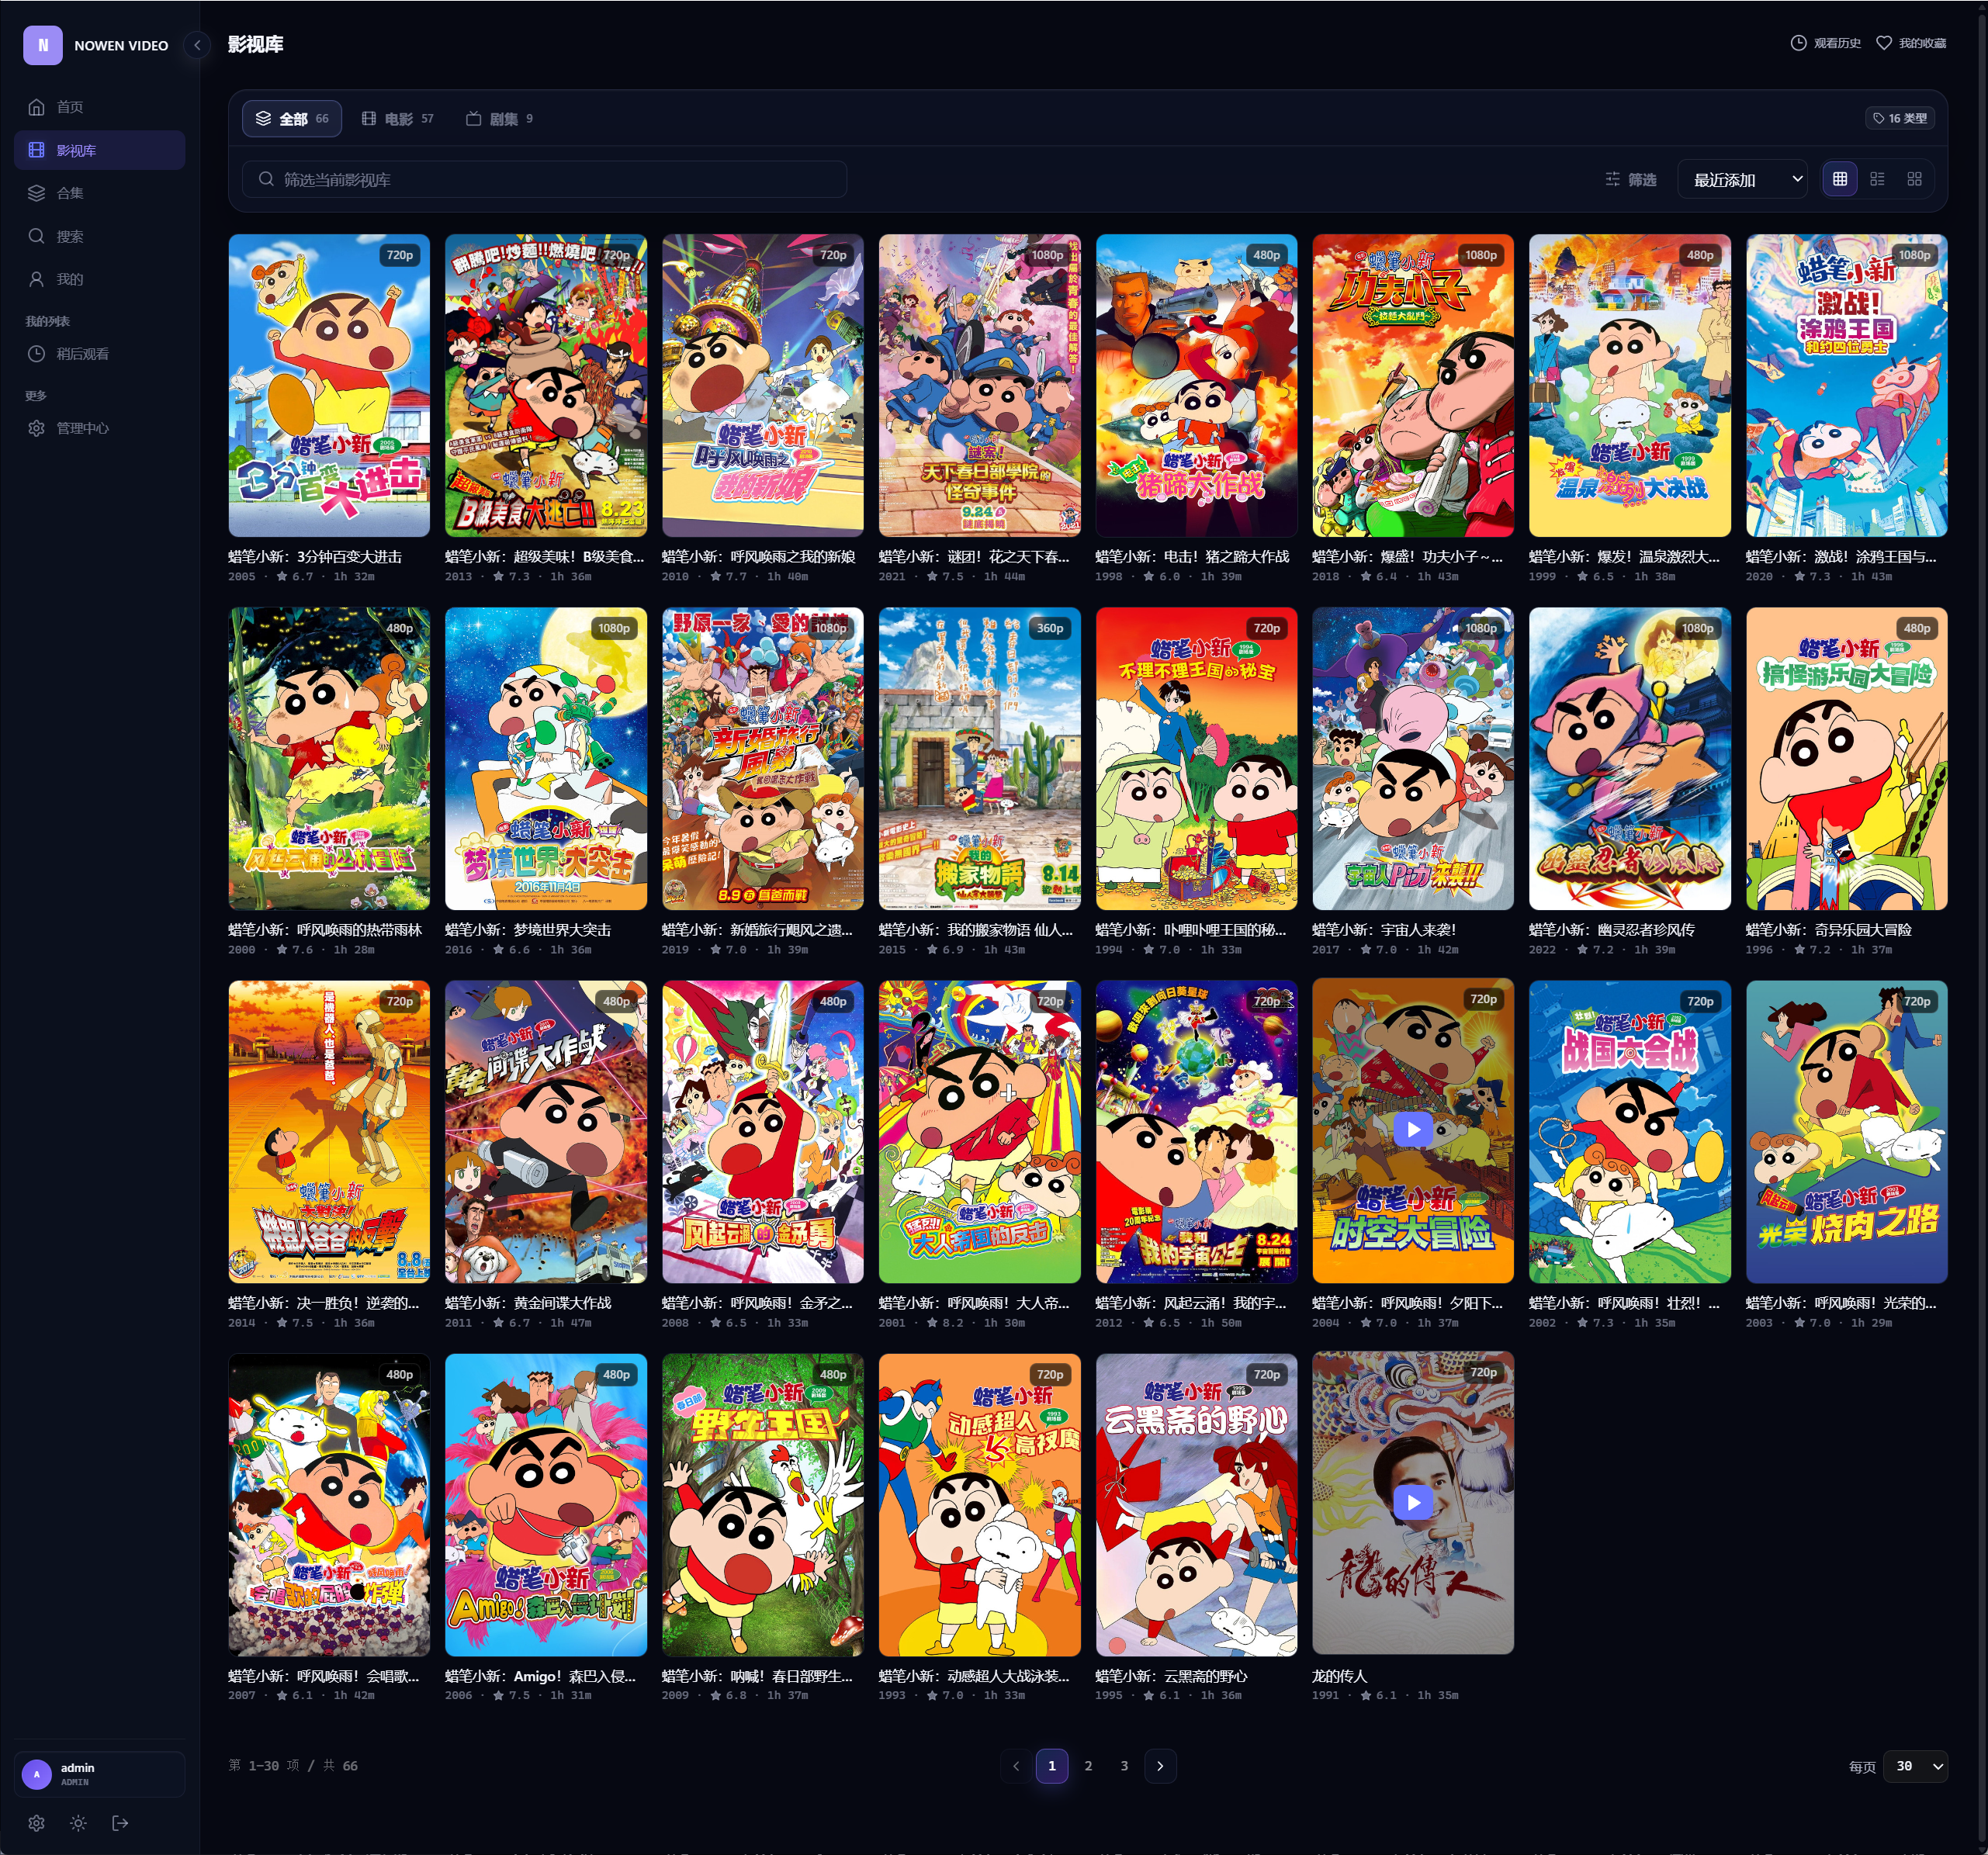This screenshot has height=1855, width=1988.
Task: Open the 首页 home page
Action: pos(100,107)
